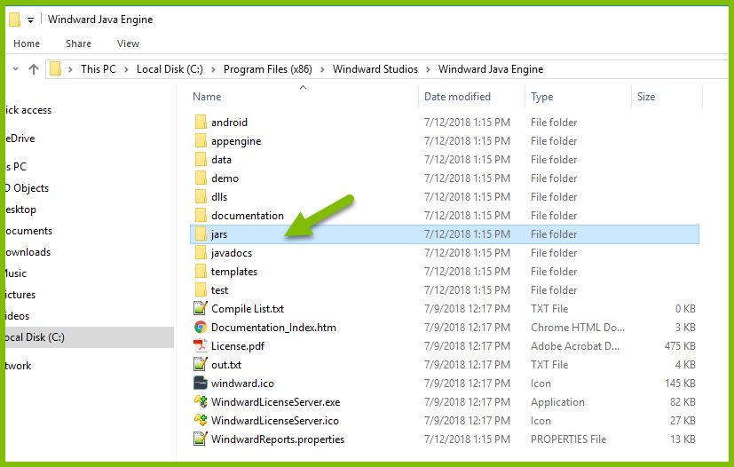Select the jars folder icon
The width and height of the screenshot is (734, 467).
coord(201,234)
